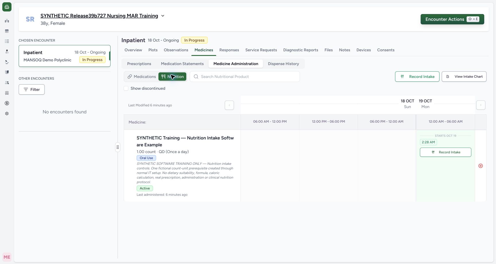Select the Nutrition toggle button

(x=172, y=77)
